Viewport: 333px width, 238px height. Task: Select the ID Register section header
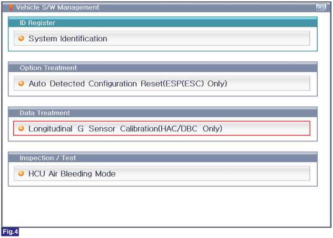pyautogui.click(x=163, y=22)
